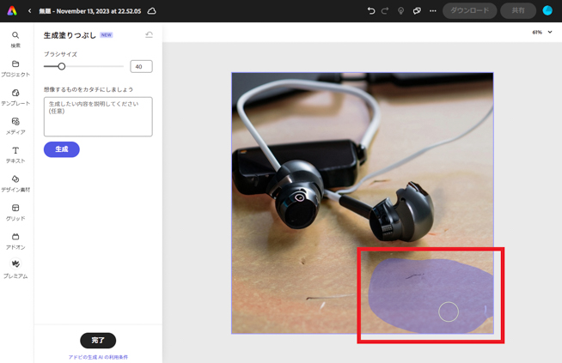Viewport: 562px width, 363px height.
Task: Open the プロジェクト (Projects) sidebar panel
Action: pyautogui.click(x=15, y=67)
